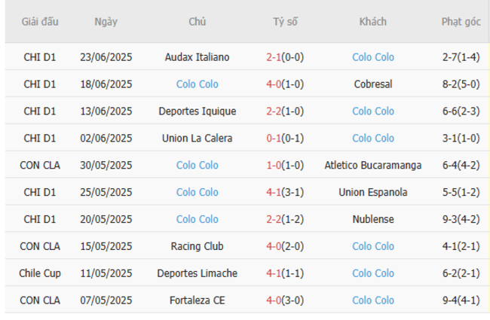The image size is (490, 320).
Task: Click the 1-0 score against Atletico Bucaramanga
Action: pos(274,166)
